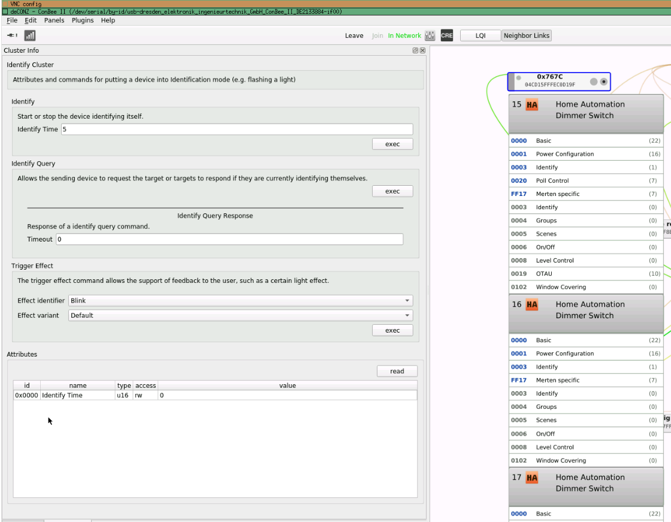Click the HA icon of endpoint 17
Image resolution: width=671 pixels, height=522 pixels.
(x=532, y=478)
